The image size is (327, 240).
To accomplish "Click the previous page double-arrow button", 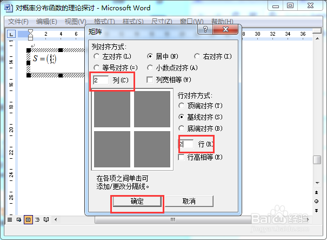I will 317,192.
